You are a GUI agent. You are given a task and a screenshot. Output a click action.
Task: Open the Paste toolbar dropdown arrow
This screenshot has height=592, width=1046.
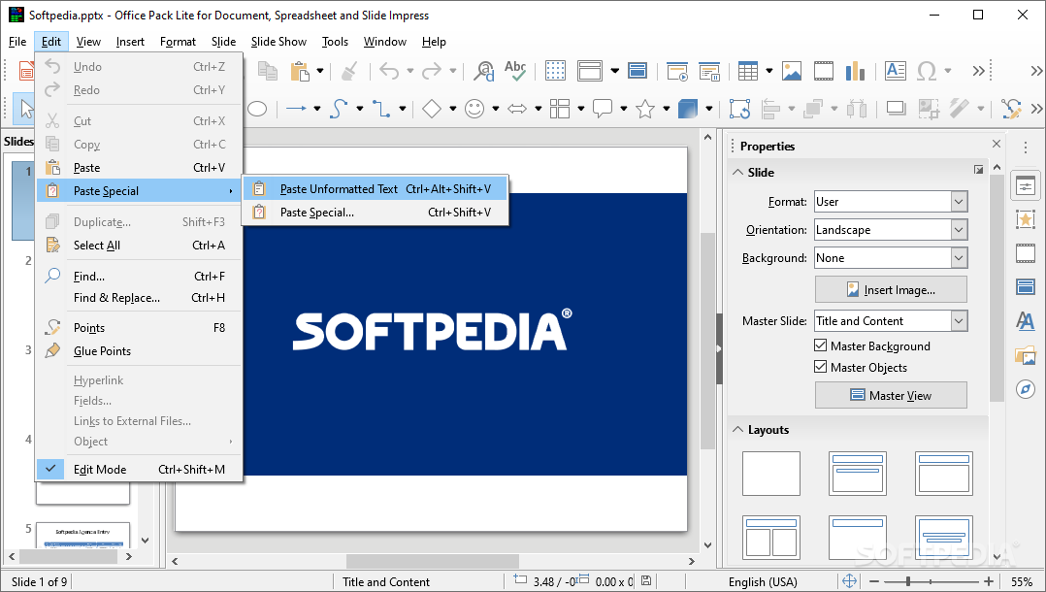320,70
